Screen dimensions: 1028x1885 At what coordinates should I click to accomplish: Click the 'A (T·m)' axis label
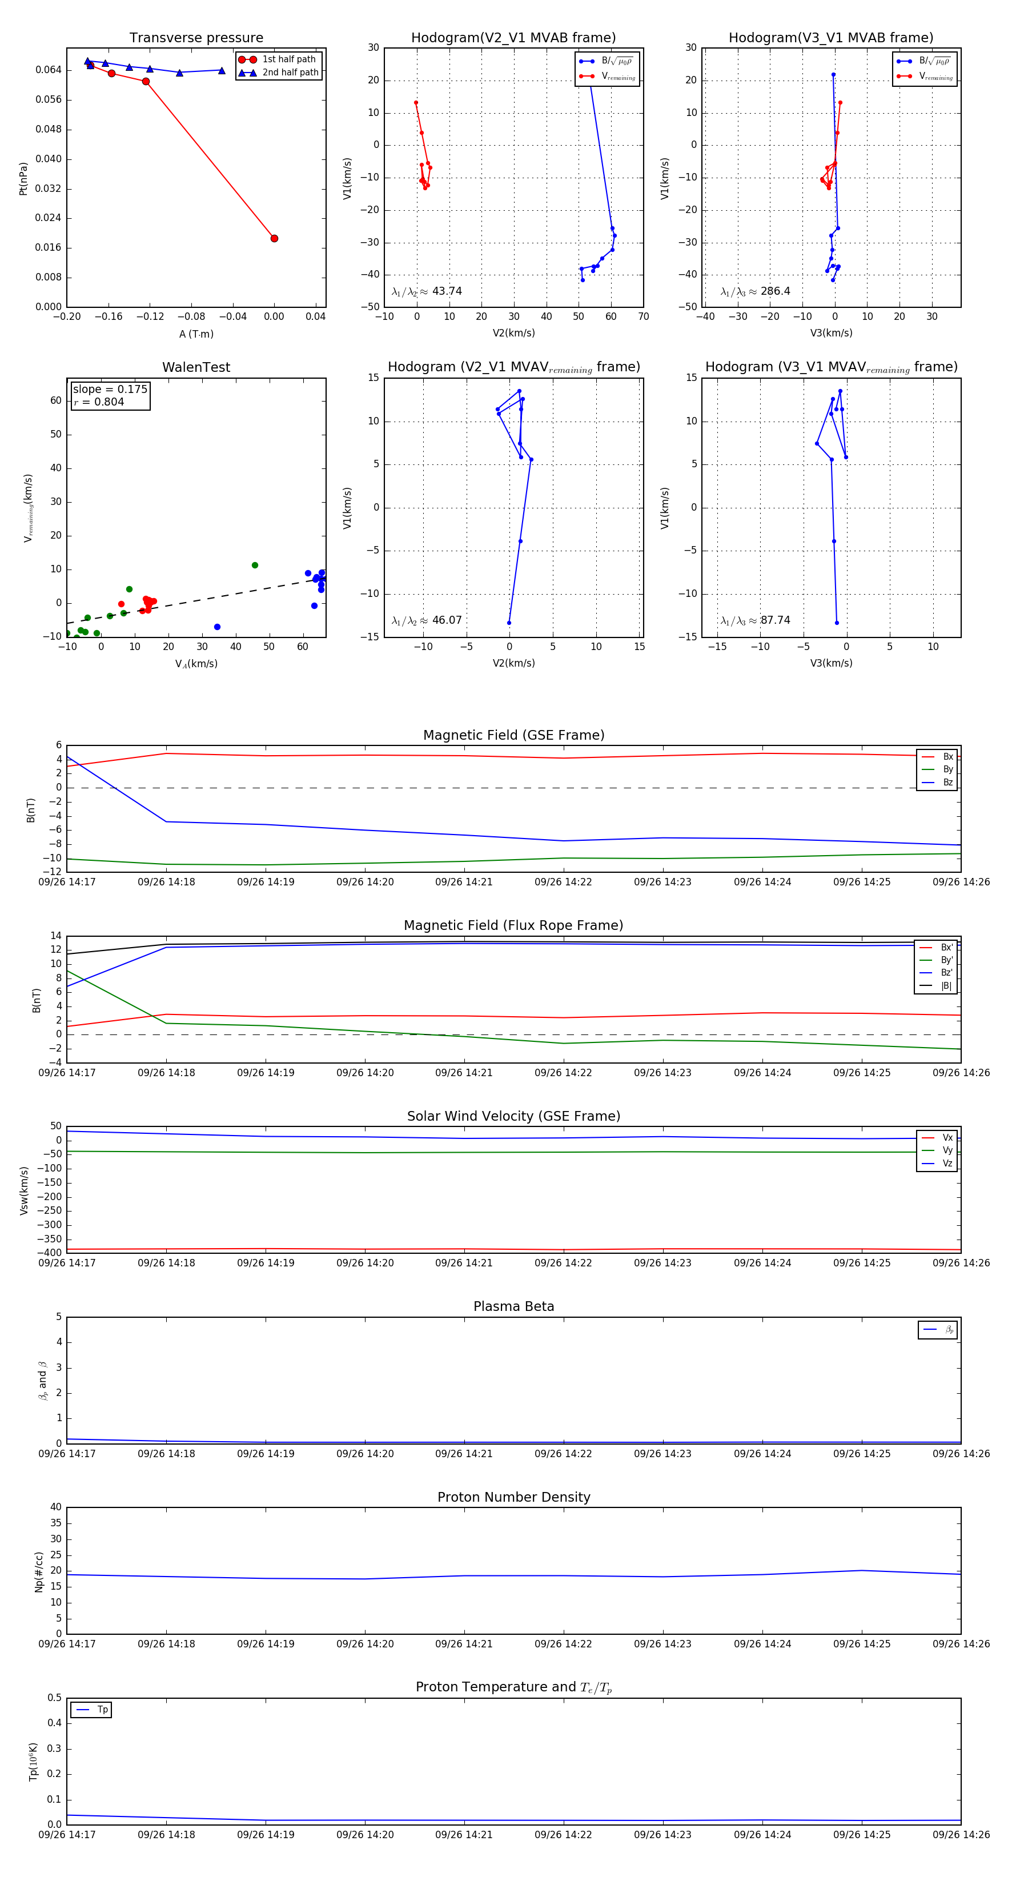[x=196, y=334]
